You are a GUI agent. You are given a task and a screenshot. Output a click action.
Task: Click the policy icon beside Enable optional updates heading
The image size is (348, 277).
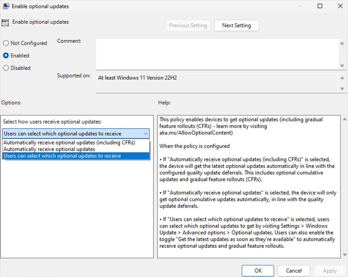click(x=5, y=23)
